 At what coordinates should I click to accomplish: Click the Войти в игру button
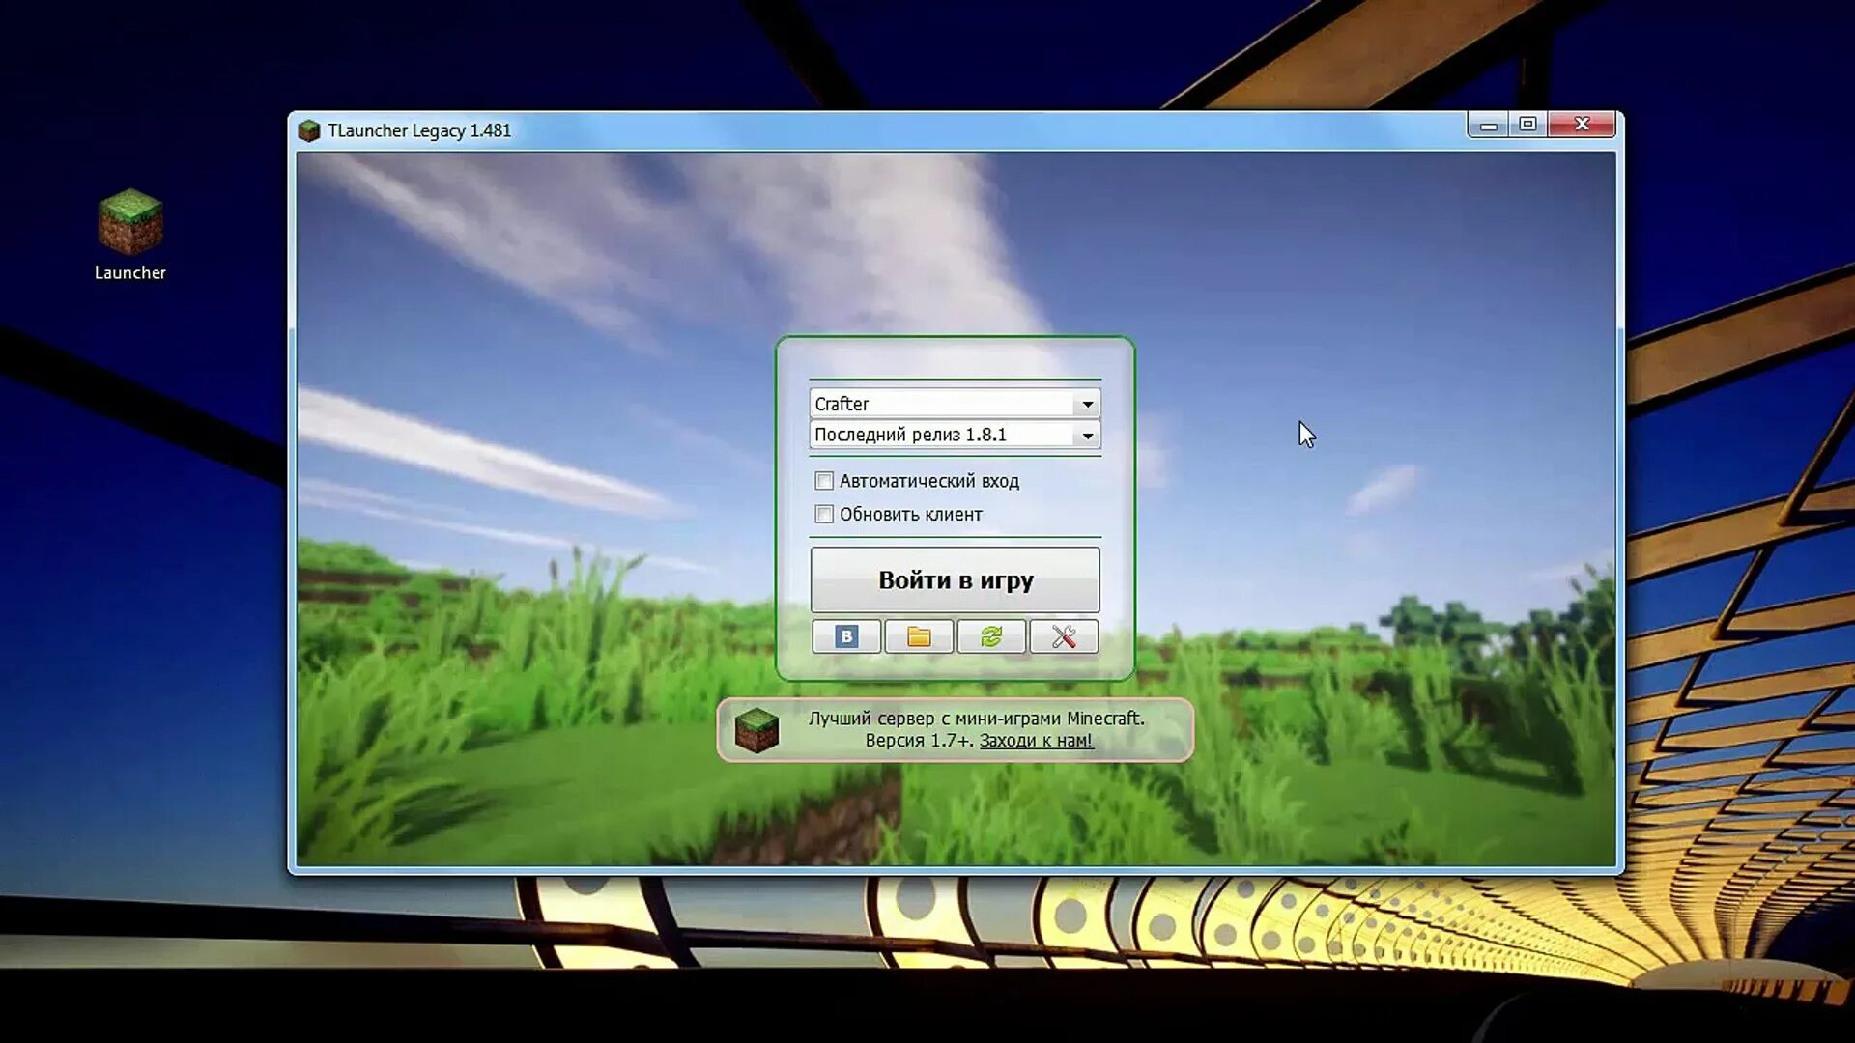(x=956, y=579)
